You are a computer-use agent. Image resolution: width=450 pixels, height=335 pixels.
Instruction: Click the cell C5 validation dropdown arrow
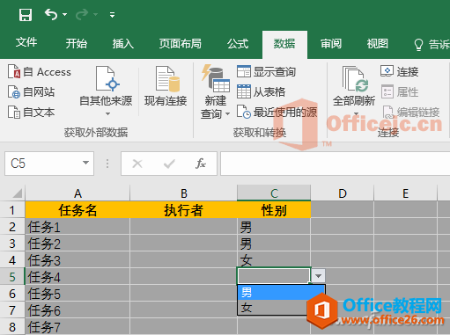(318, 276)
